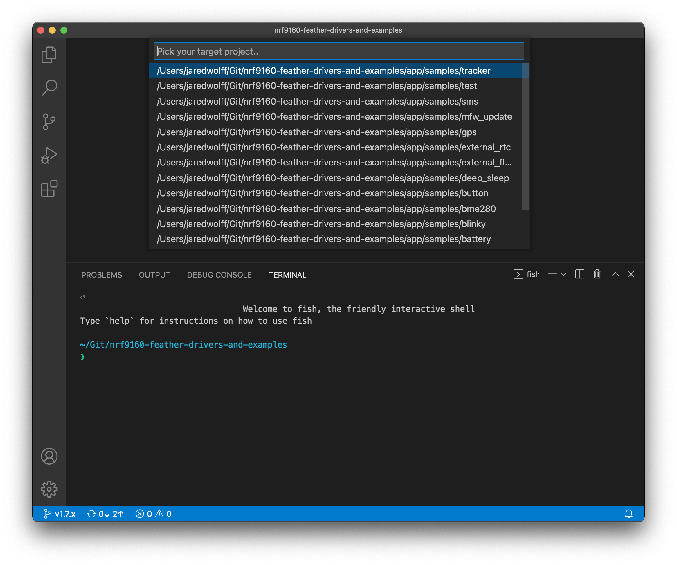This screenshot has height=565, width=677.
Task: Open the Source Control view icon
Action: 49,122
